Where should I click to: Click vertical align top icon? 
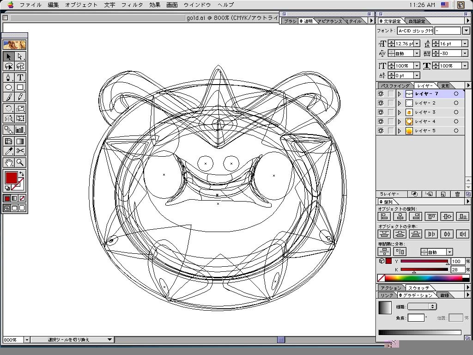[431, 216]
